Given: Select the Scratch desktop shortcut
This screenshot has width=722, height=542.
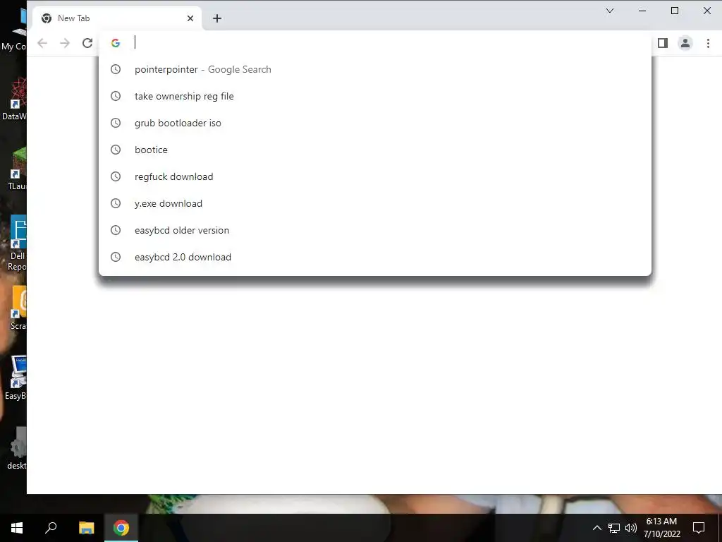Looking at the screenshot, I should click(18, 308).
